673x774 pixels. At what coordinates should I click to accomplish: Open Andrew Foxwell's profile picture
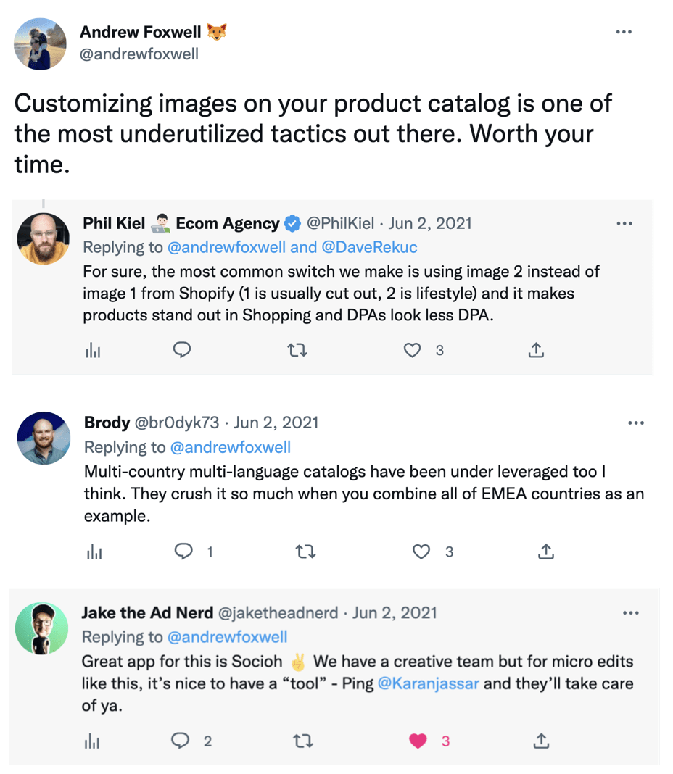[41, 43]
